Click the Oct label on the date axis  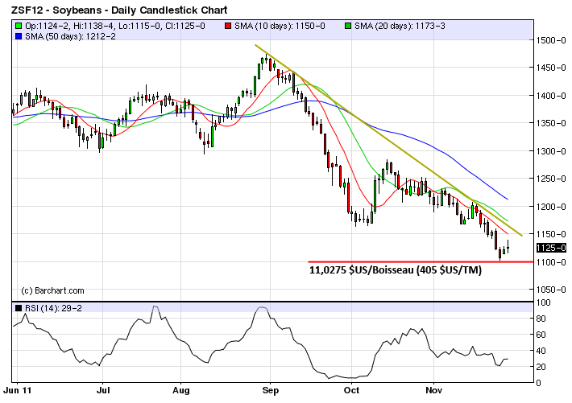(x=351, y=390)
